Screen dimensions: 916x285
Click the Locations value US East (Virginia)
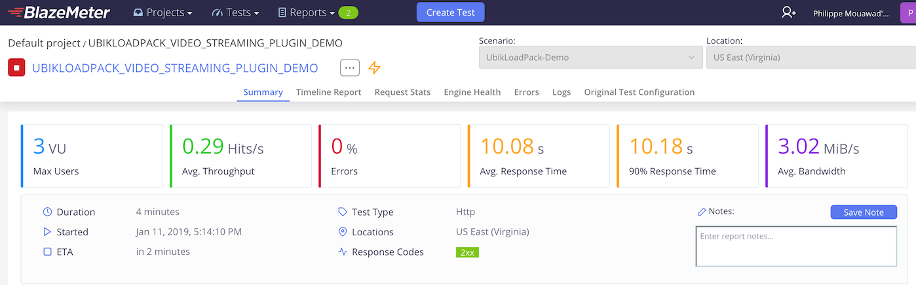pos(493,231)
